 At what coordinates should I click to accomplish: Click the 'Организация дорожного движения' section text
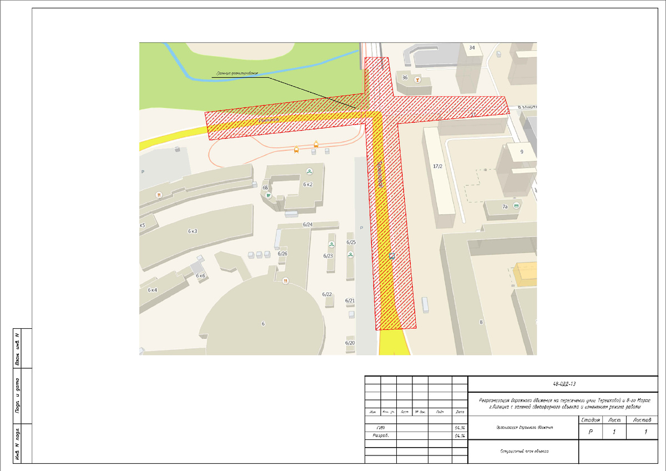[x=524, y=428]
